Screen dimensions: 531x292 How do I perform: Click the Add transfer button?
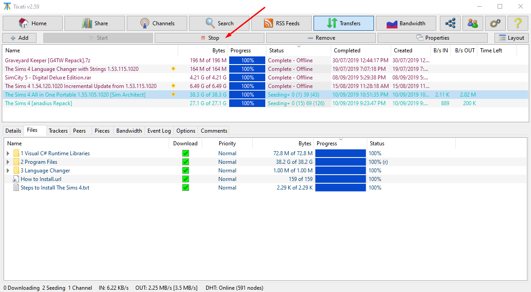(x=19, y=38)
